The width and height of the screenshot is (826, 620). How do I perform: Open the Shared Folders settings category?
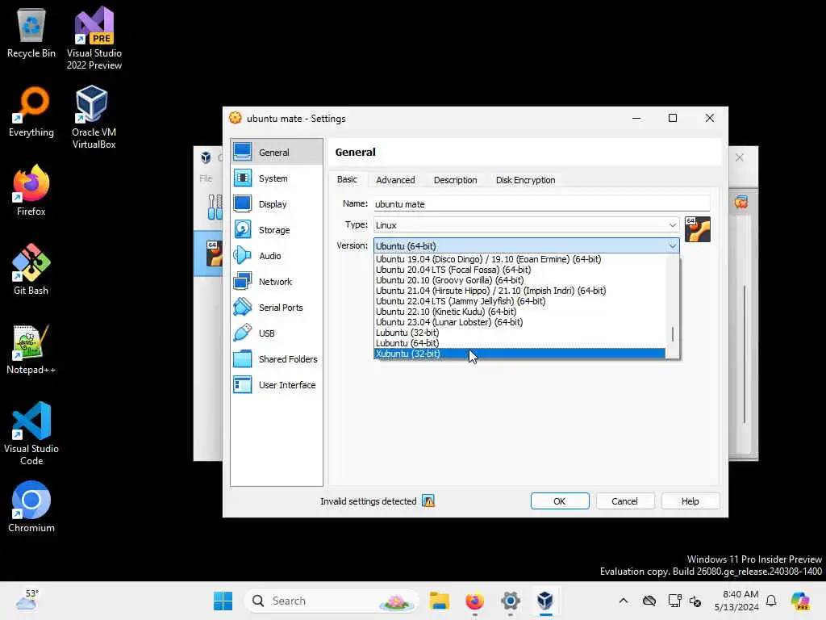click(x=277, y=359)
